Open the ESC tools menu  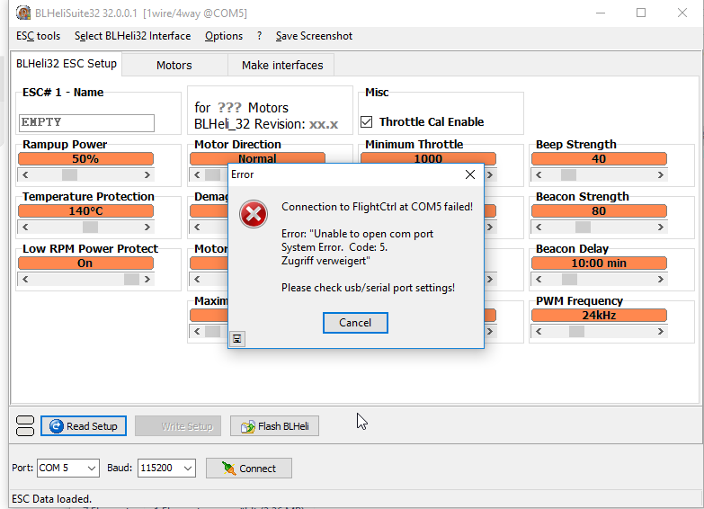click(x=38, y=36)
